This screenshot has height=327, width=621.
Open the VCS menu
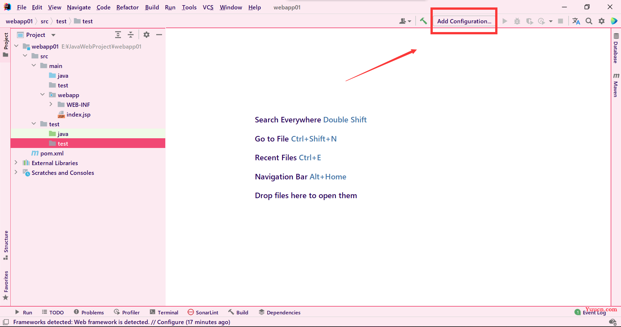(208, 7)
